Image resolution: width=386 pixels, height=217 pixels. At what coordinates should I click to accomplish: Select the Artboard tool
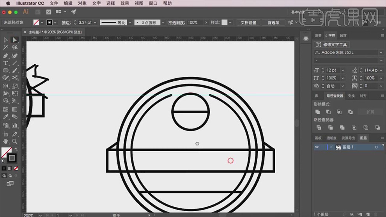click(5, 134)
